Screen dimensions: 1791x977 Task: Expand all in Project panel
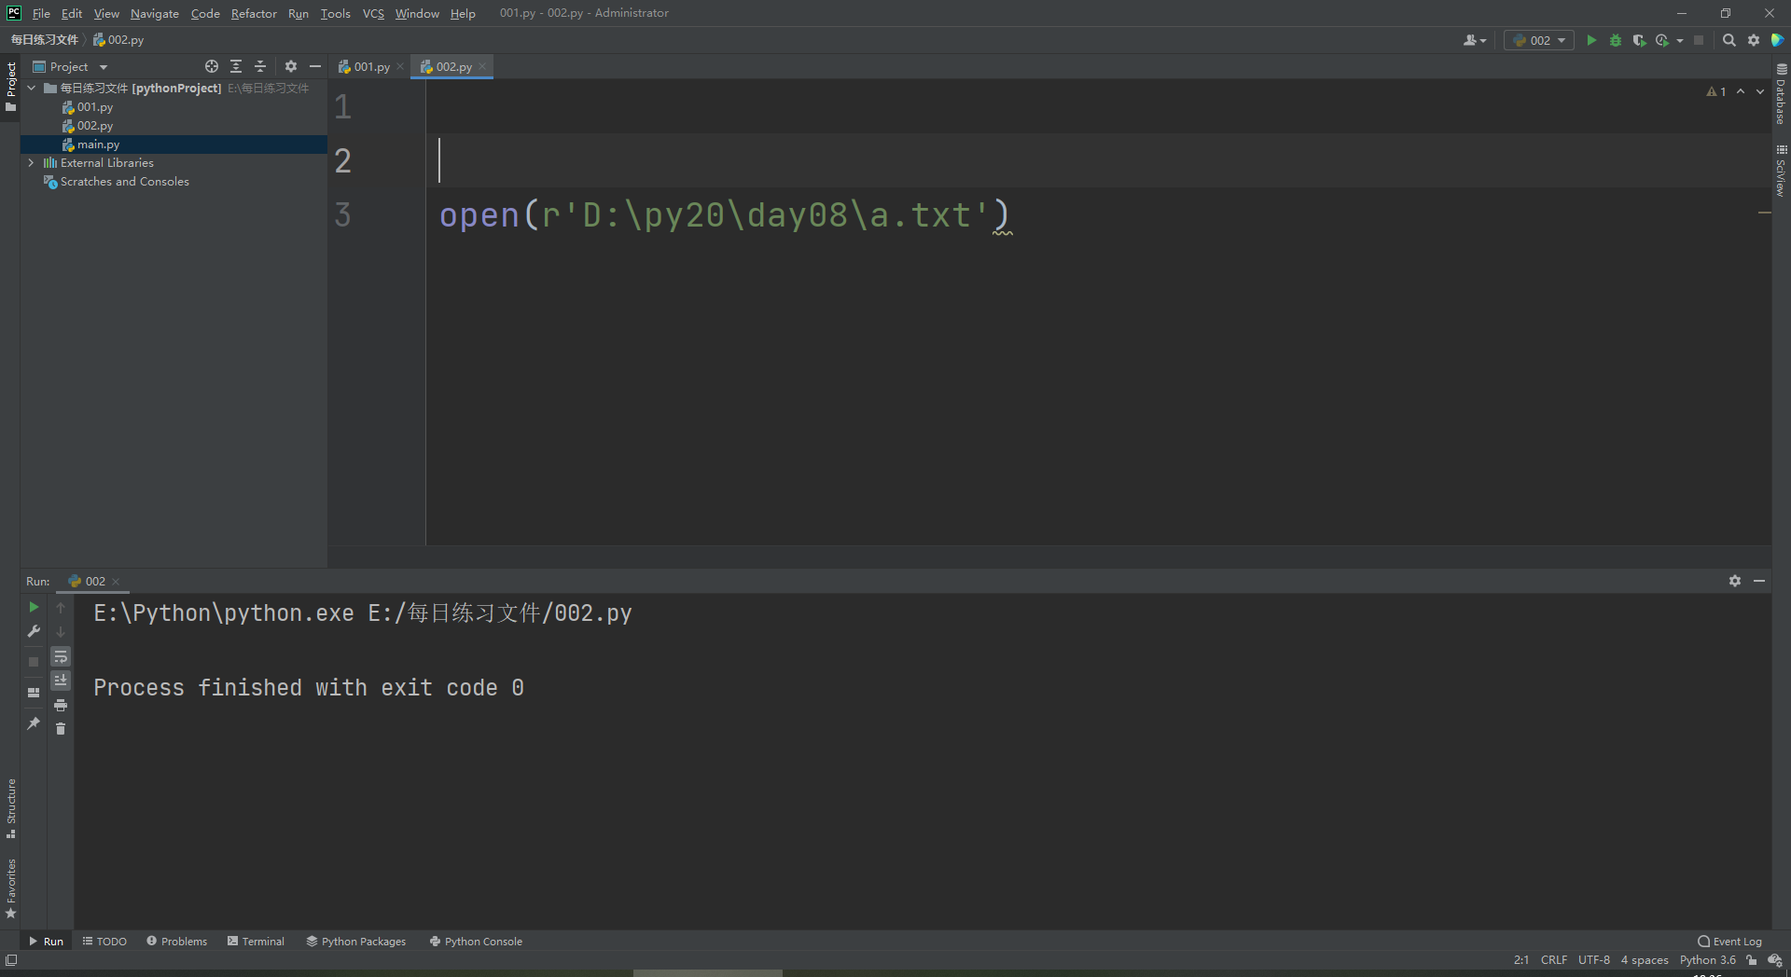(236, 66)
